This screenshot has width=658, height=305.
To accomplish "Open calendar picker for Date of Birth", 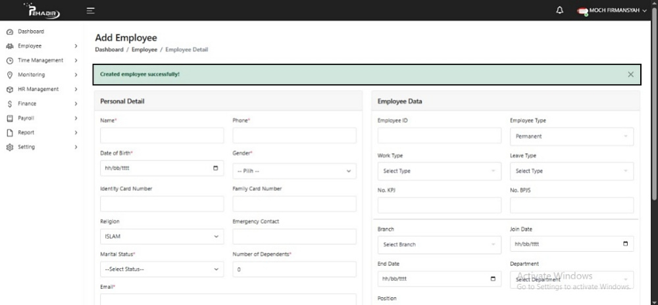I will 216,168.
